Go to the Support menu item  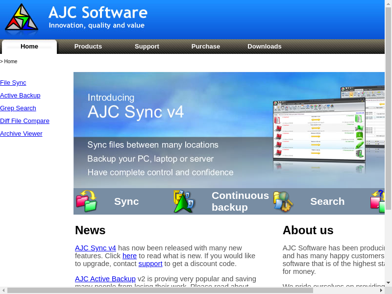(x=147, y=47)
